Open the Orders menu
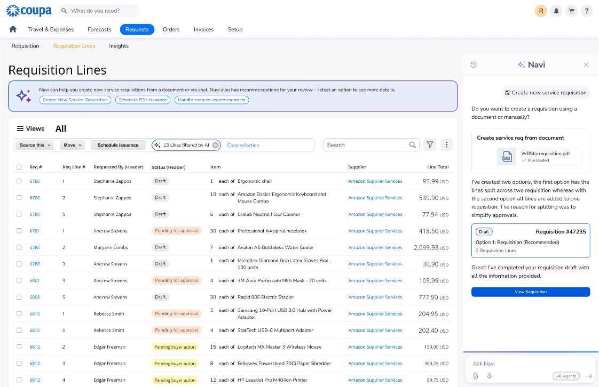599x387 pixels. pyautogui.click(x=171, y=29)
